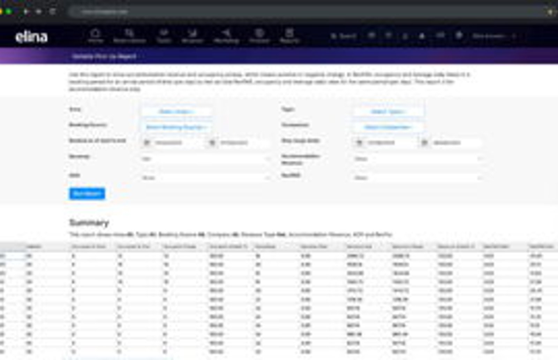Screen dimensions: 558x360
Task: Open the Select Companies dropdown
Action: [x=388, y=127]
